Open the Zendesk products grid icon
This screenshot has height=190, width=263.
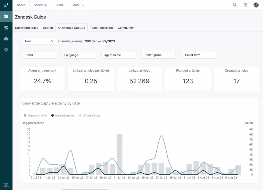245,5
